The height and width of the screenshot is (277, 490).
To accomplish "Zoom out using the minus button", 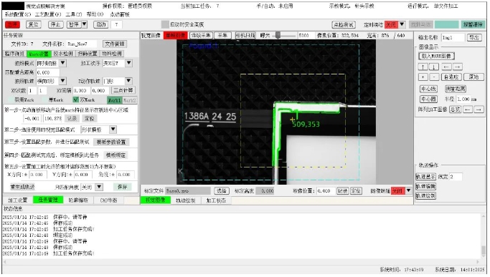I will coord(434,77).
